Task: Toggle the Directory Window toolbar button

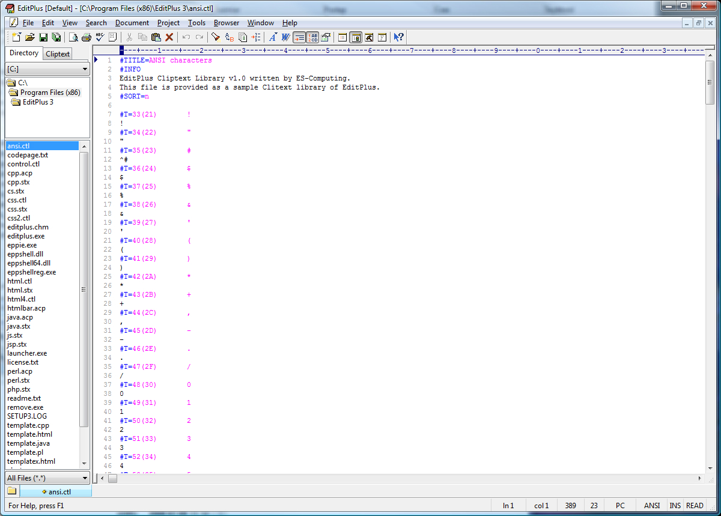Action: 356,37
